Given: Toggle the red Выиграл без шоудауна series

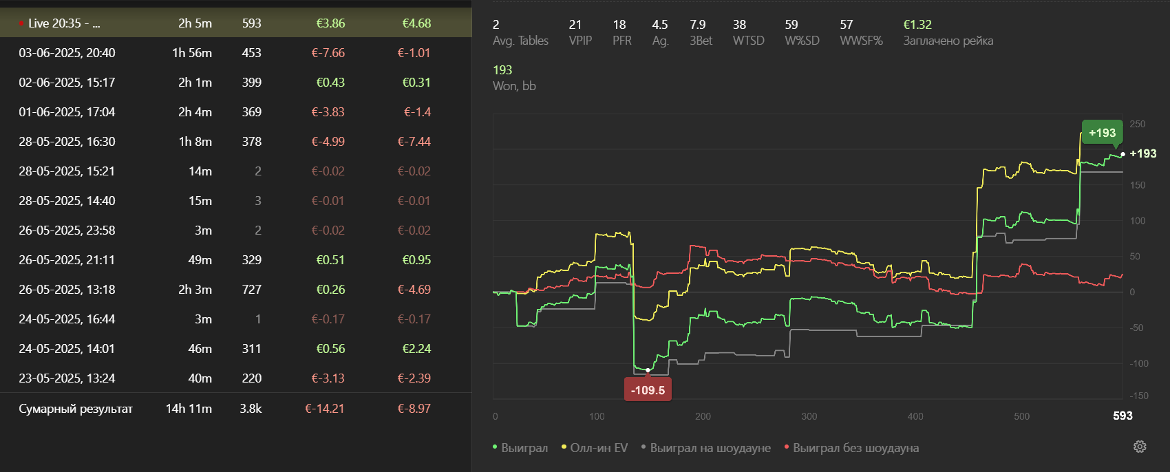Looking at the screenshot, I should click(x=852, y=448).
